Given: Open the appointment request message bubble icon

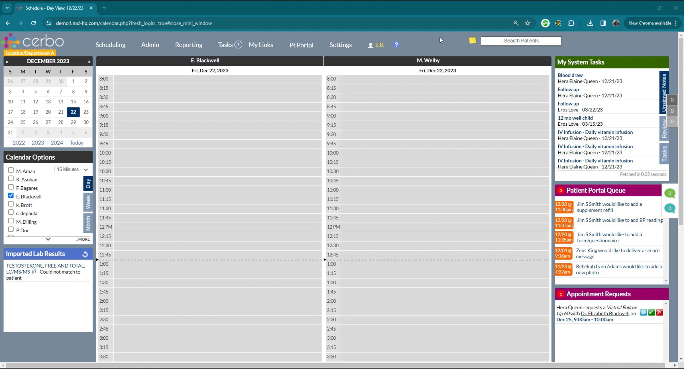Looking at the screenshot, I should point(643,312).
